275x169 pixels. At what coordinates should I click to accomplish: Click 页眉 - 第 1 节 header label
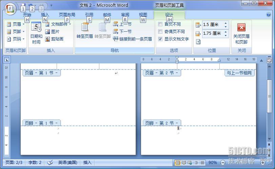tap(41, 73)
